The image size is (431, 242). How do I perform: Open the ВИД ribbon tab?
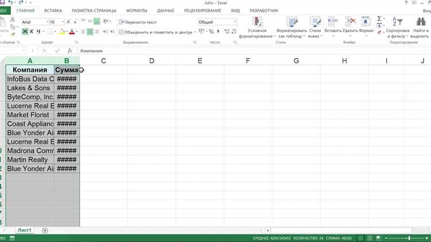click(235, 10)
